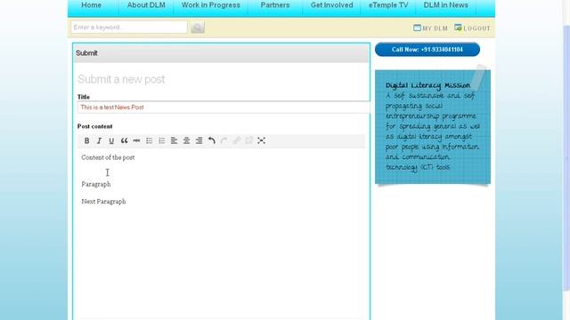The height and width of the screenshot is (320, 570).
Task: Toggle bold formatting in the post editor
Action: click(x=87, y=140)
